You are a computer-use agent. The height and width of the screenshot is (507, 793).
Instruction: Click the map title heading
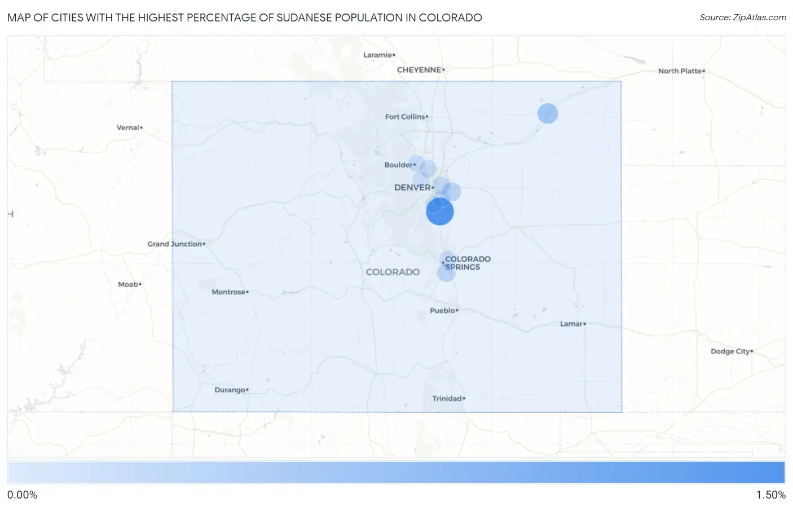click(245, 17)
